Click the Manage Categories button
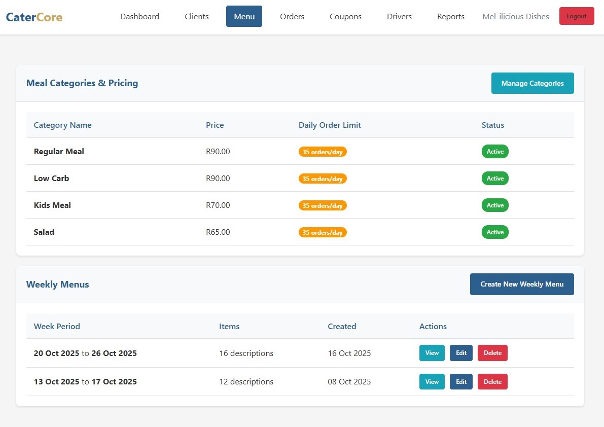The image size is (604, 427). pyautogui.click(x=532, y=83)
